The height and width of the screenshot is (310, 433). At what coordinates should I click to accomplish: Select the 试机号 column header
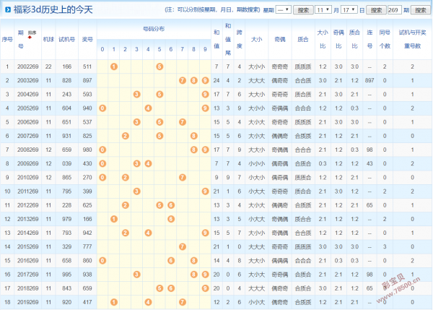67,39
